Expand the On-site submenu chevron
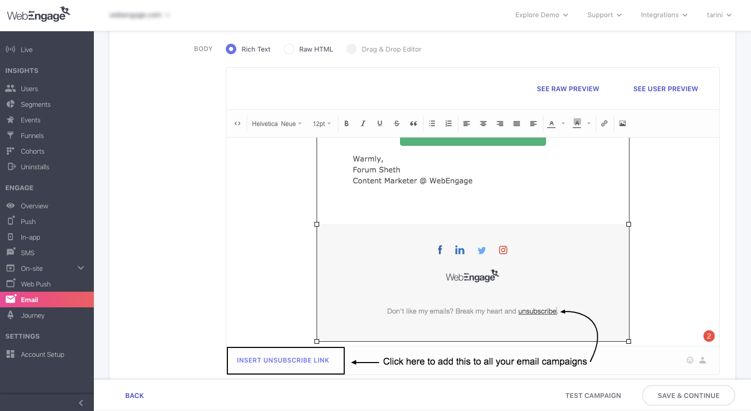 point(81,268)
